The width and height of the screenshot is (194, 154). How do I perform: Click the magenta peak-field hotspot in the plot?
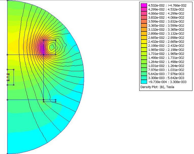(42, 48)
